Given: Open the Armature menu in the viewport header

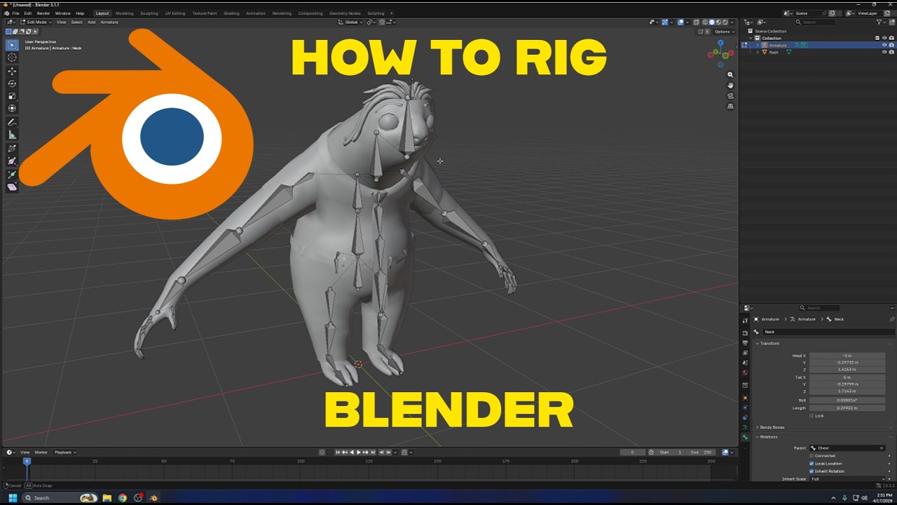Looking at the screenshot, I should pyautogui.click(x=109, y=22).
